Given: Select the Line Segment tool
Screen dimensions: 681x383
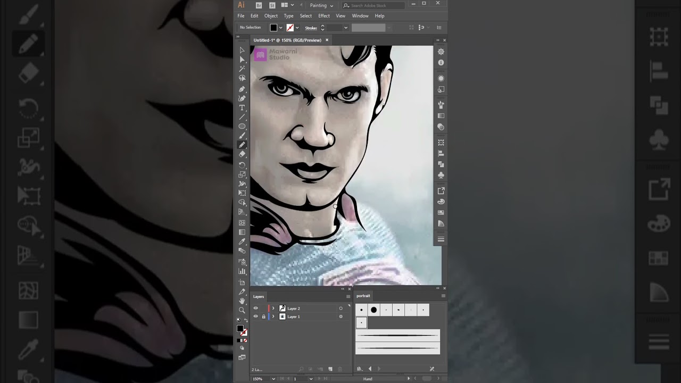Looking at the screenshot, I should tap(242, 117).
